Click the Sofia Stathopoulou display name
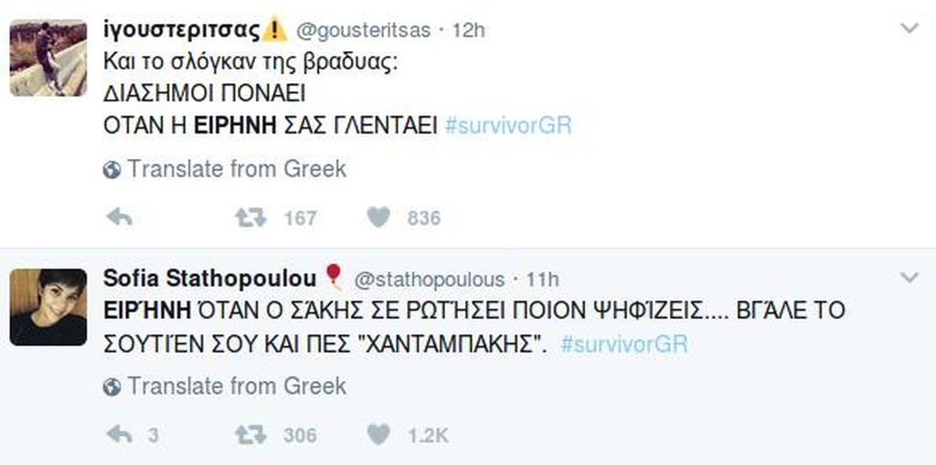Image resolution: width=936 pixels, height=465 pixels. [209, 278]
